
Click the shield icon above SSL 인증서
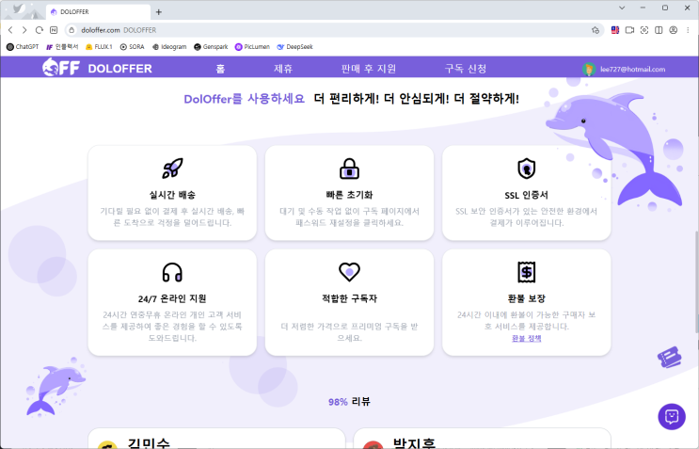526,168
